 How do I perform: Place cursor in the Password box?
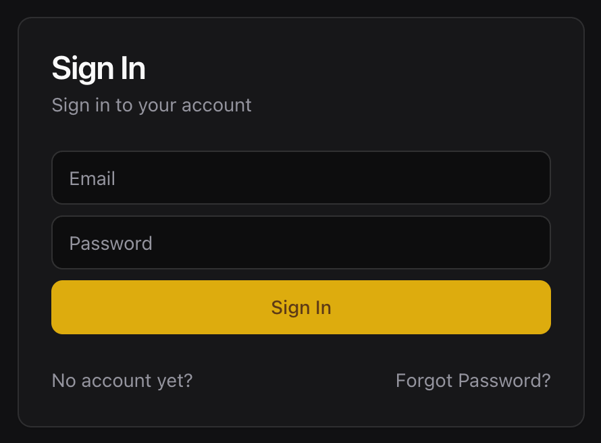tap(300, 242)
